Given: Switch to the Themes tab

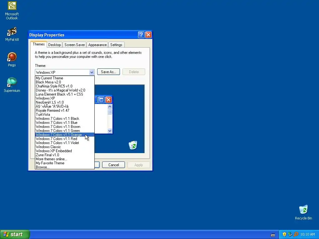Looking at the screenshot, I should coord(39,44).
